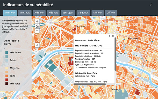Go to the Sens. nuit tab
158x99 pixels.
tap(83, 13)
